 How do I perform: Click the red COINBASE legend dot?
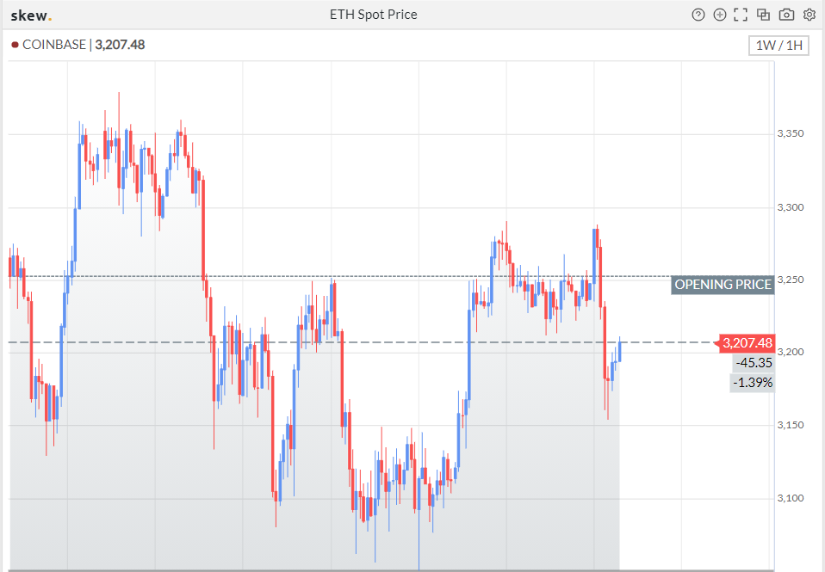click(15, 45)
